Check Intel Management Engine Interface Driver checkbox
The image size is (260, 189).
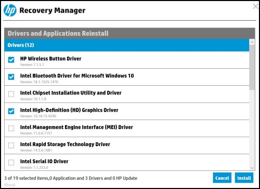point(11,128)
